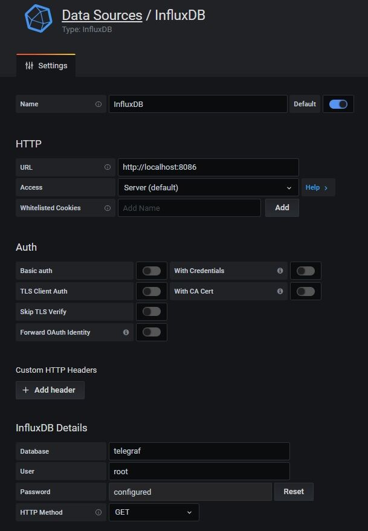Open the HTTP Method GET dropdown
Image resolution: width=368 pixels, height=531 pixels.
coord(153,512)
